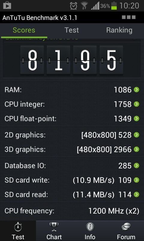The width and height of the screenshot is (144, 241).
Task: Open the Info icon in bottom bar
Action: pos(90,227)
